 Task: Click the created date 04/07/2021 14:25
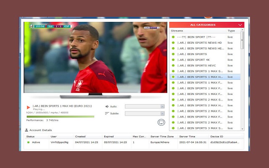87,142
